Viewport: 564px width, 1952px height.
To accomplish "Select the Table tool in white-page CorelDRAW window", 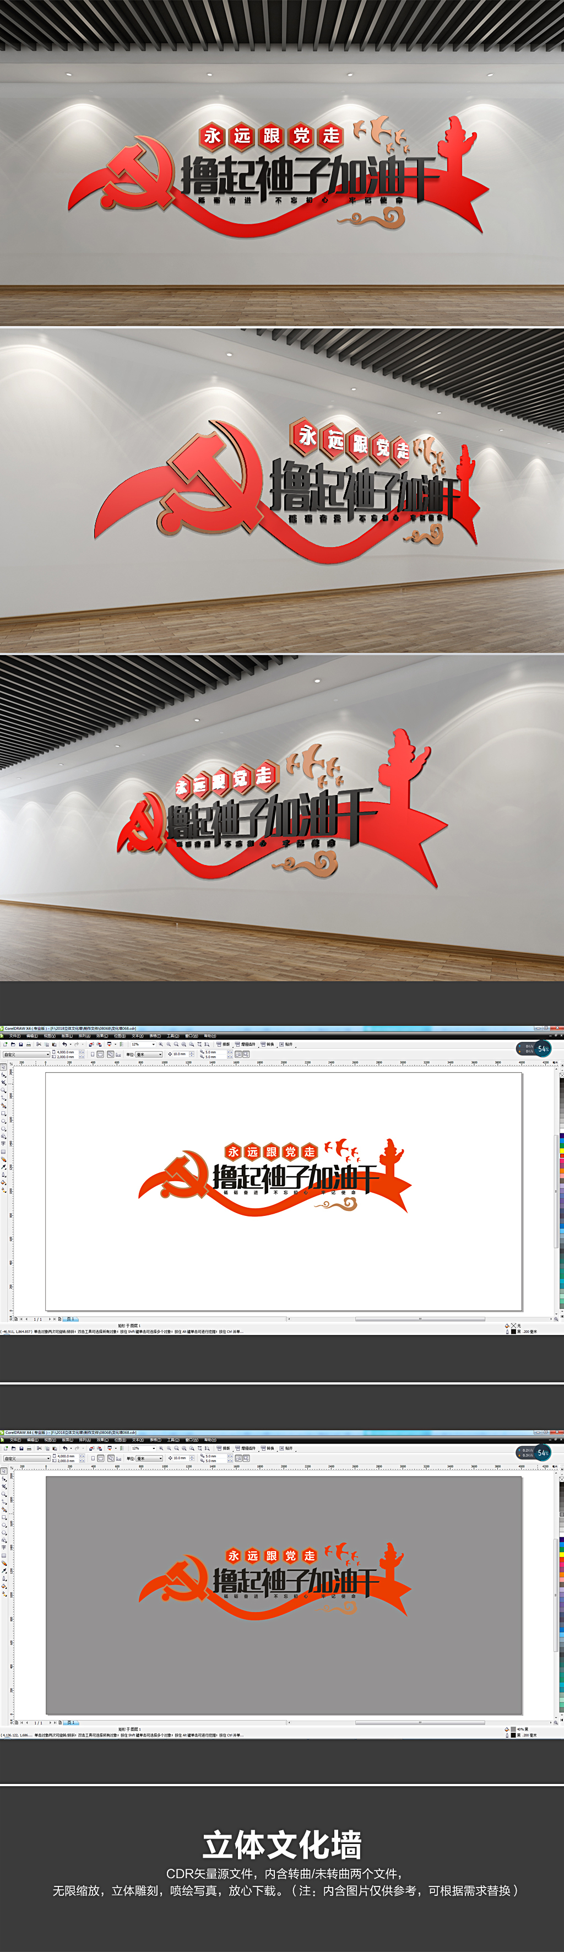I will click(x=4, y=1152).
